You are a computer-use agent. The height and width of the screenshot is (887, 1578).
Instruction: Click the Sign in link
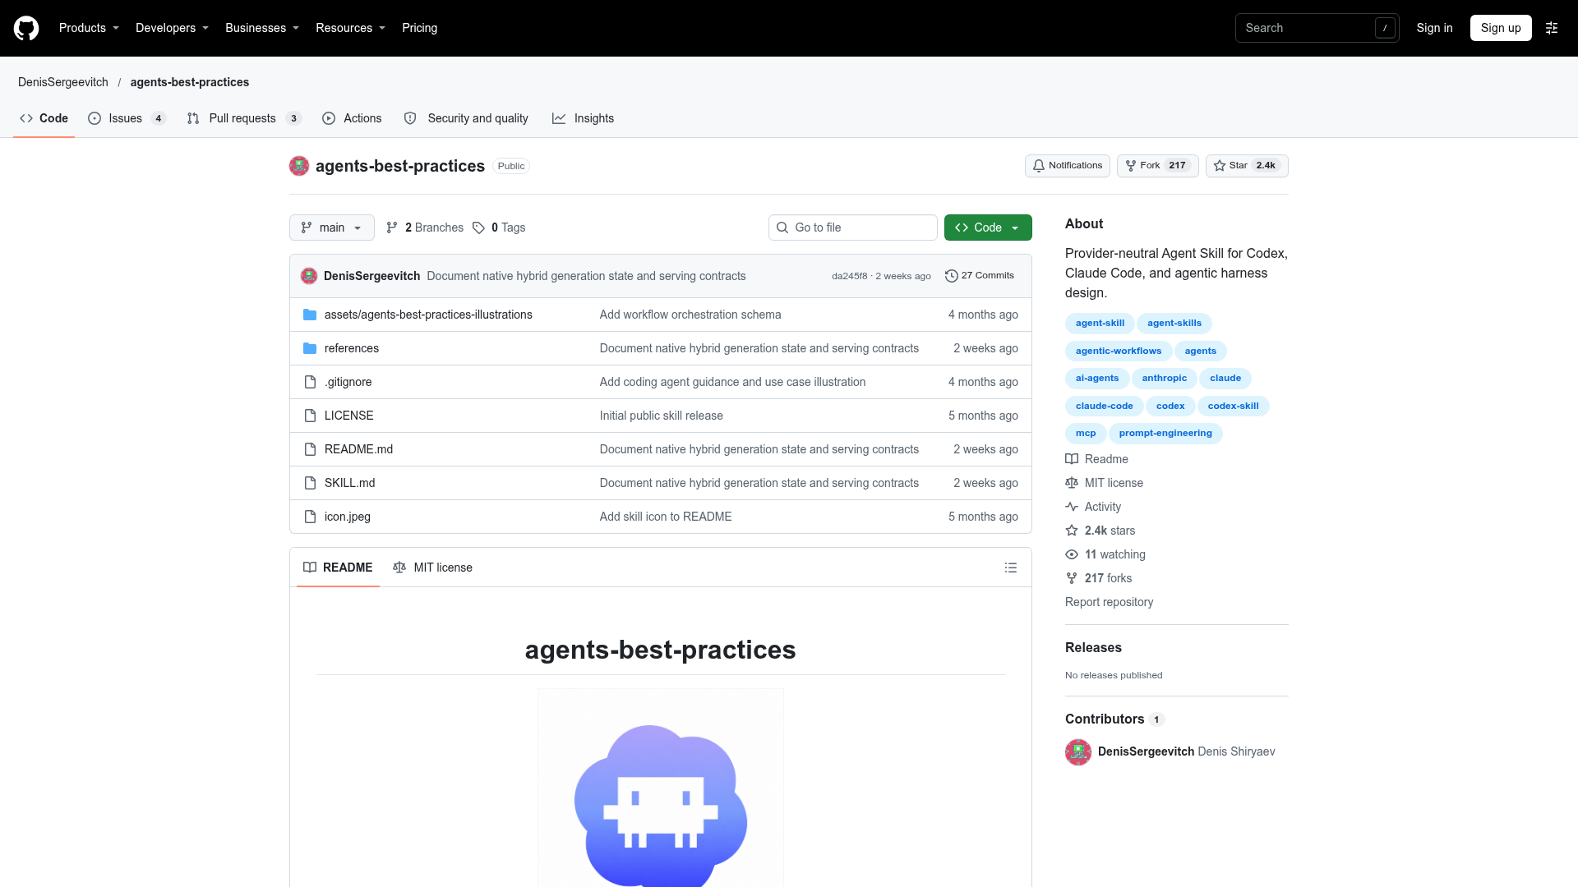click(1434, 28)
